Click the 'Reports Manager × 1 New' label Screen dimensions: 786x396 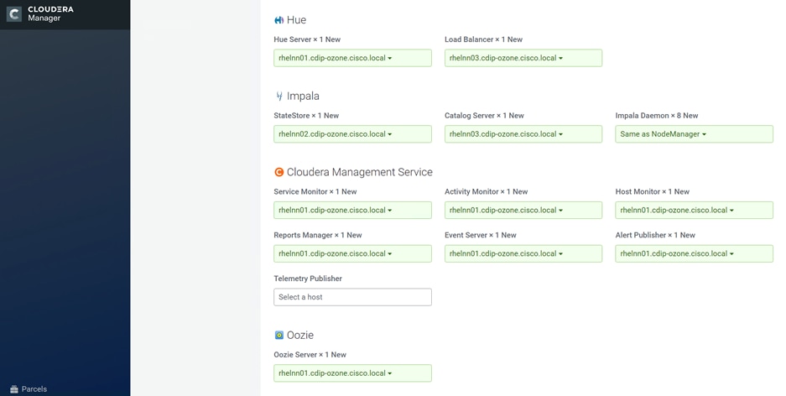318,235
